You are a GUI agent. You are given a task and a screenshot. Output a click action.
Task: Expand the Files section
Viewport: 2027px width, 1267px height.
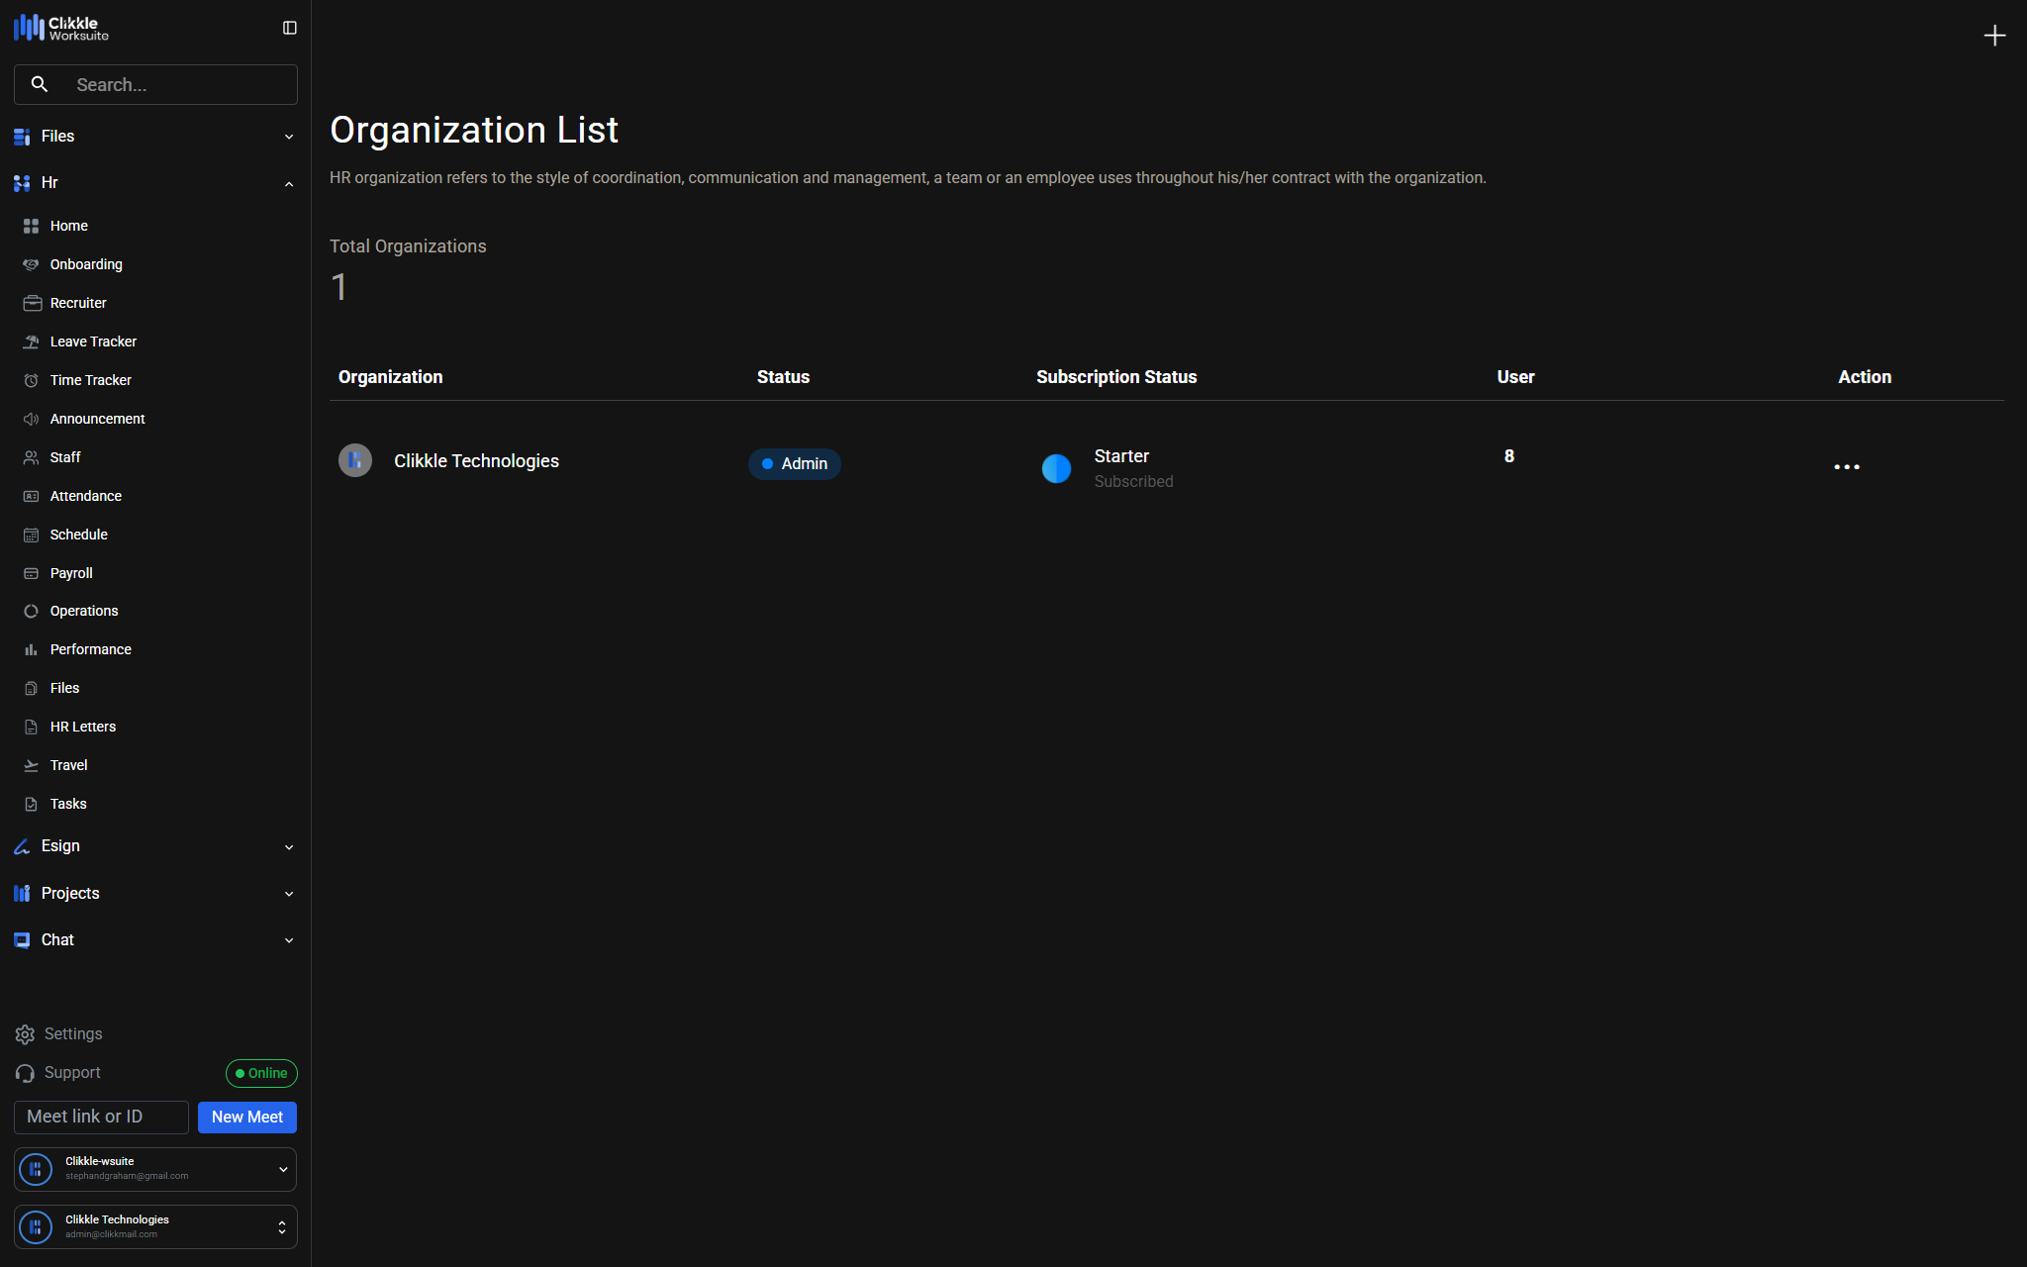point(289,137)
